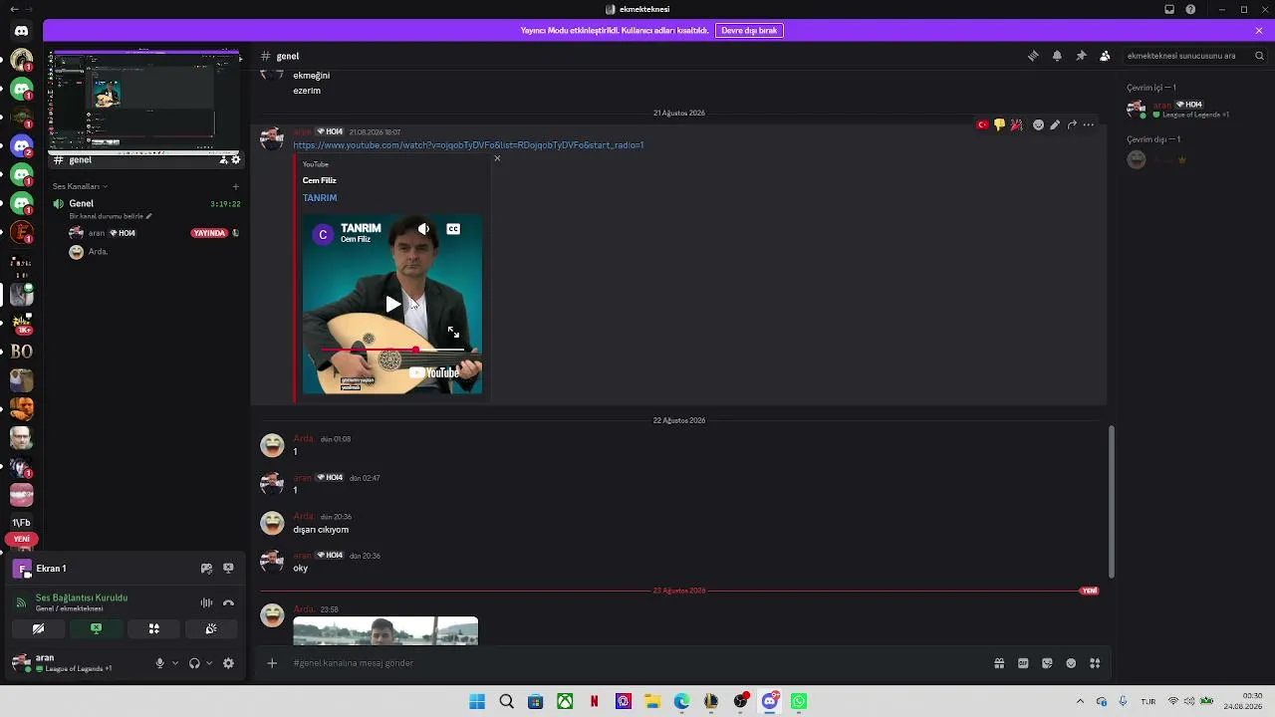Show hidden system tray icons

(1080, 701)
